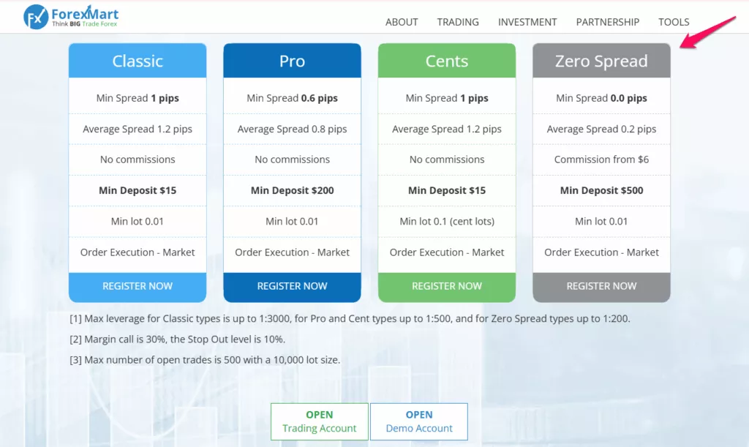This screenshot has width=749, height=447.
Task: Register now for Pro account
Action: pyautogui.click(x=293, y=287)
